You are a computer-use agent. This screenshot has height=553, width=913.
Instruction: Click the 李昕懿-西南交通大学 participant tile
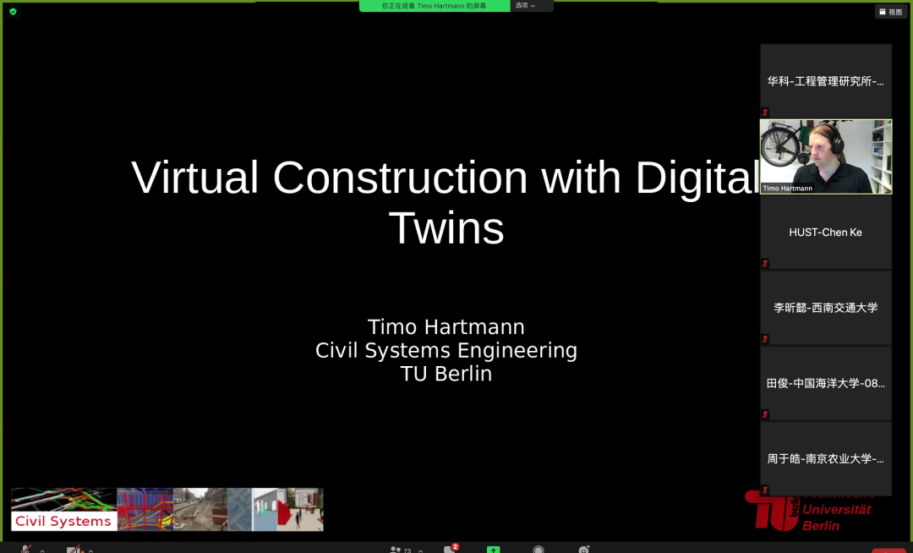[x=825, y=308]
